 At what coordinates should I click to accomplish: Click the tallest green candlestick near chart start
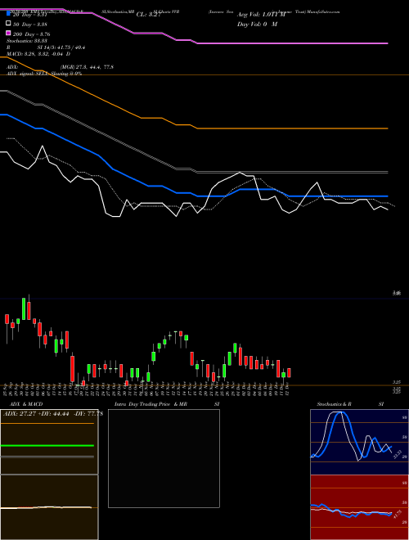(24, 309)
